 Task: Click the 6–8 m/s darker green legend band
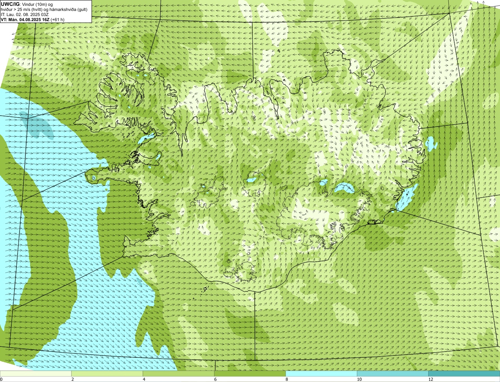(250, 374)
